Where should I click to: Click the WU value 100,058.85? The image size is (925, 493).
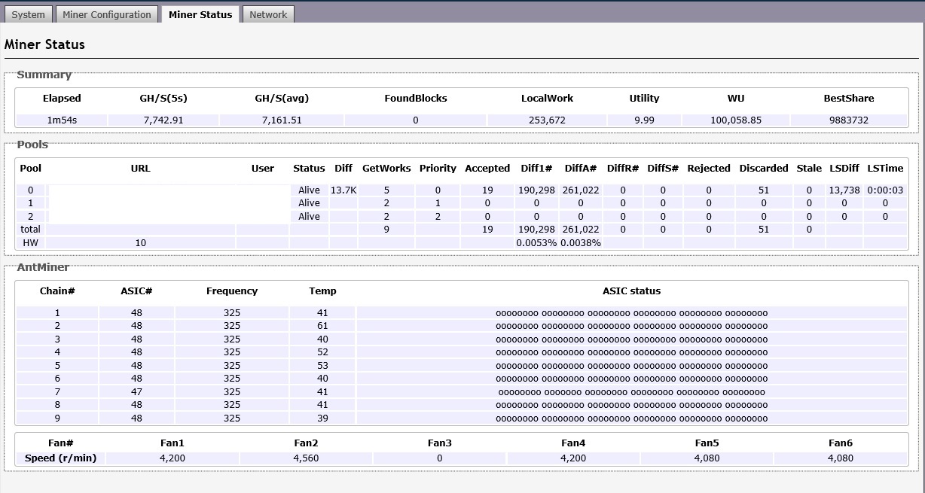736,120
